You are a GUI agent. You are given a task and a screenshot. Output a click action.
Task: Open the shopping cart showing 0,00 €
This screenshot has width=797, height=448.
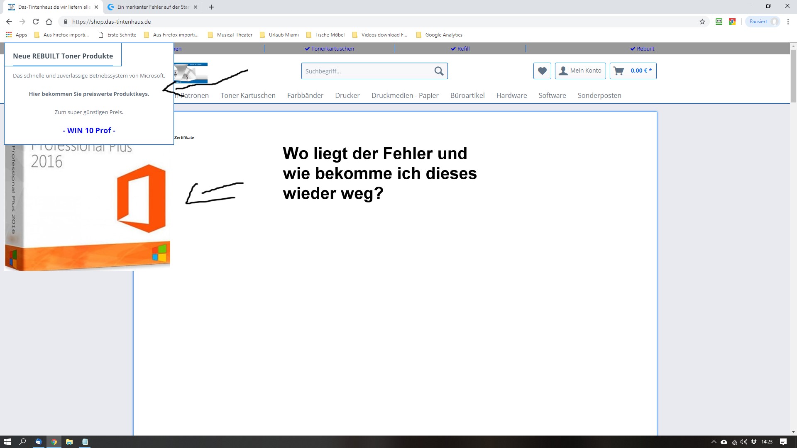pyautogui.click(x=633, y=71)
